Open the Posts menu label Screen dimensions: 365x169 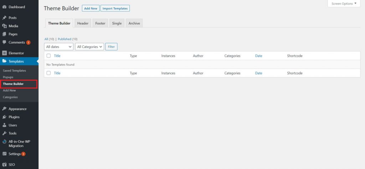click(x=12, y=18)
